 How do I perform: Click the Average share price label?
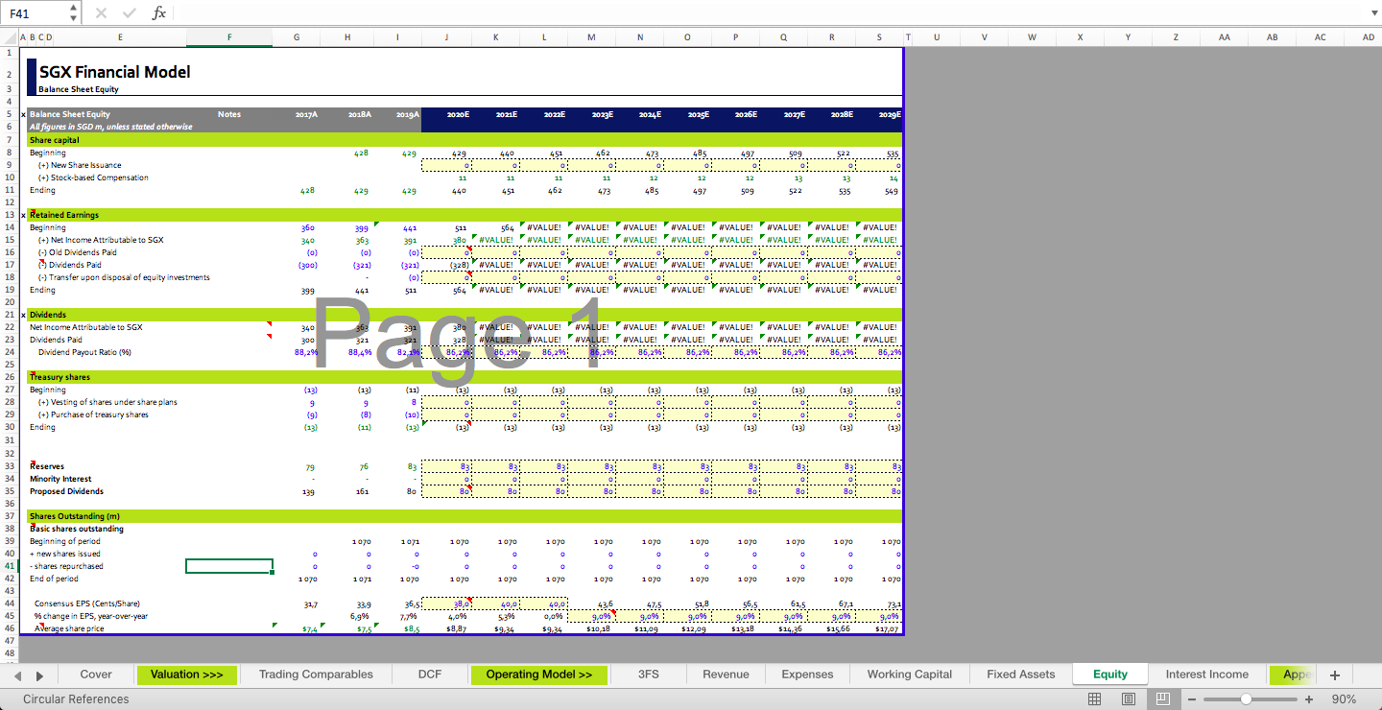click(69, 628)
